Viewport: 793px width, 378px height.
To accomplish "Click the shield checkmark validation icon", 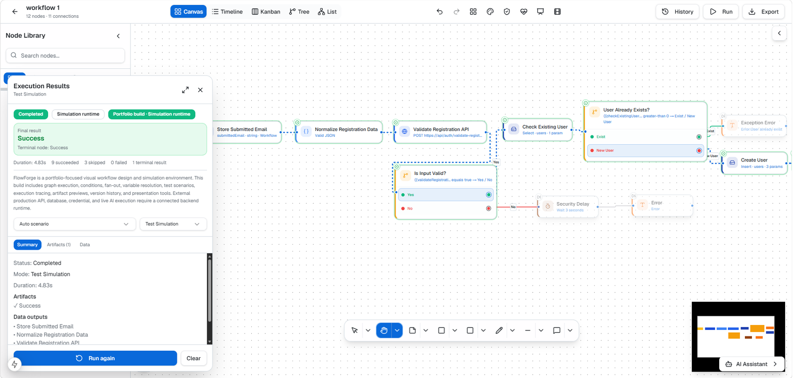I will click(x=507, y=11).
